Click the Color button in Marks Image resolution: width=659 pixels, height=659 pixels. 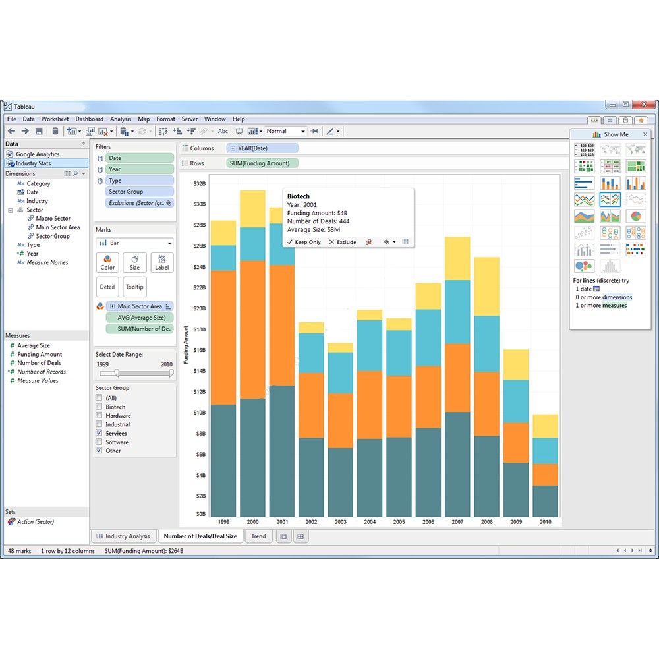(x=108, y=262)
